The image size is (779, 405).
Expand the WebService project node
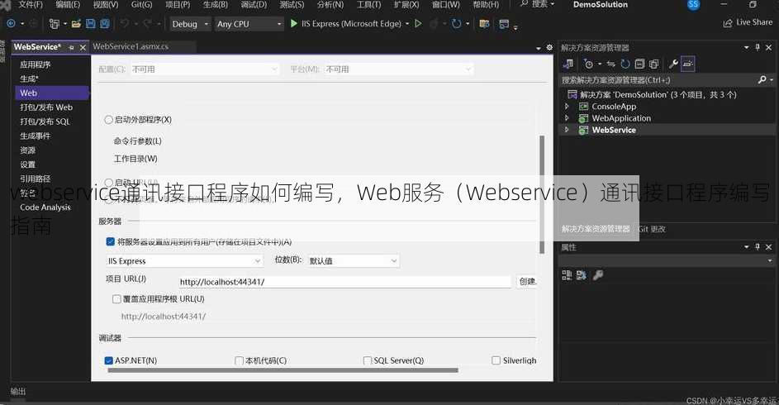(x=567, y=130)
